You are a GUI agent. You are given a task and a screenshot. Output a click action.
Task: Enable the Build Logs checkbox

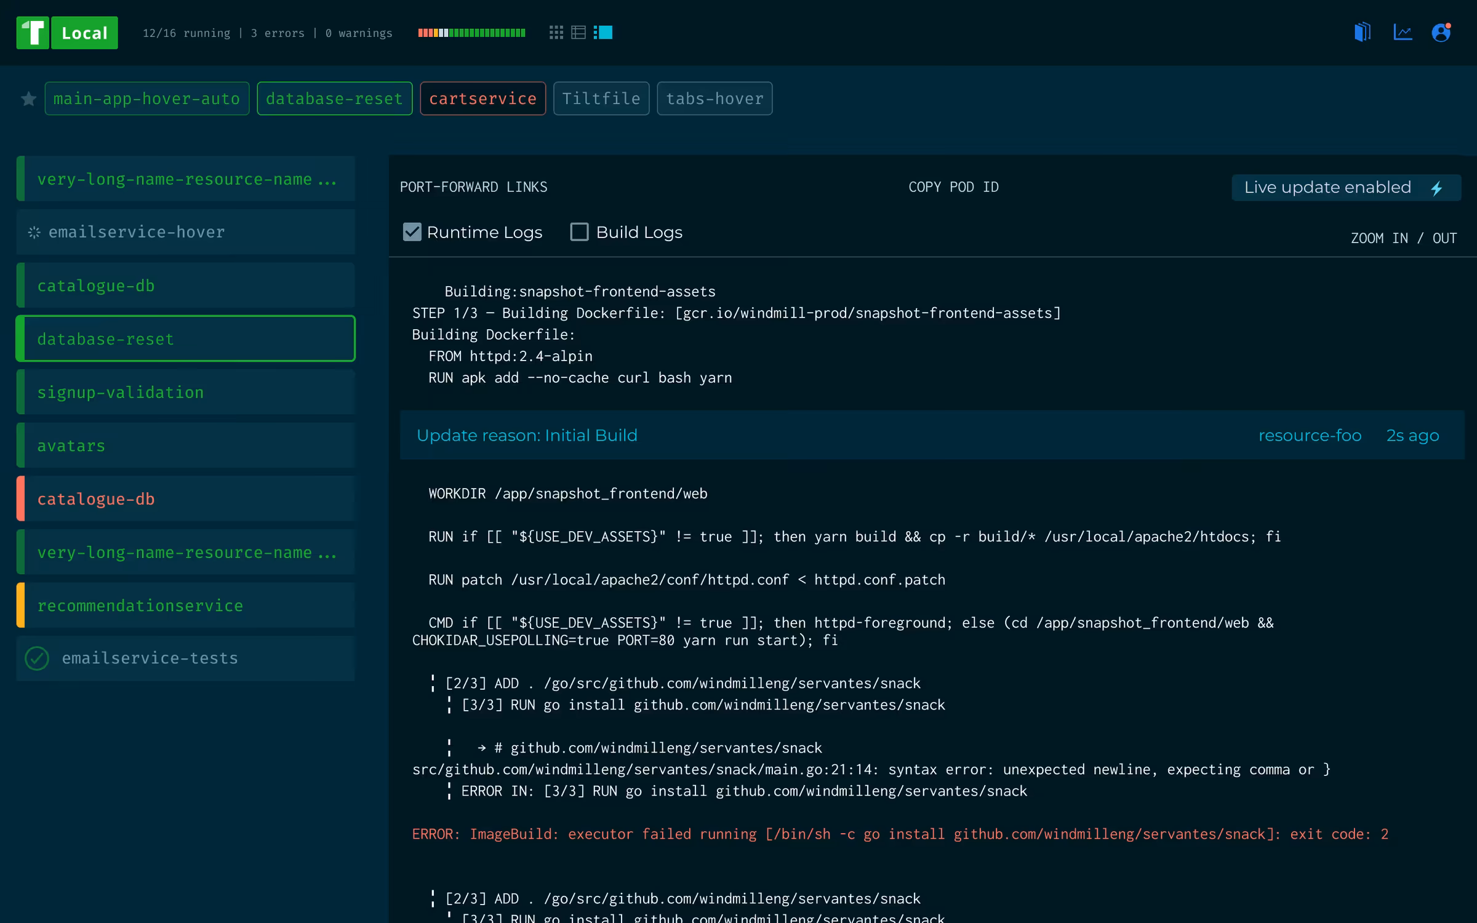(579, 232)
